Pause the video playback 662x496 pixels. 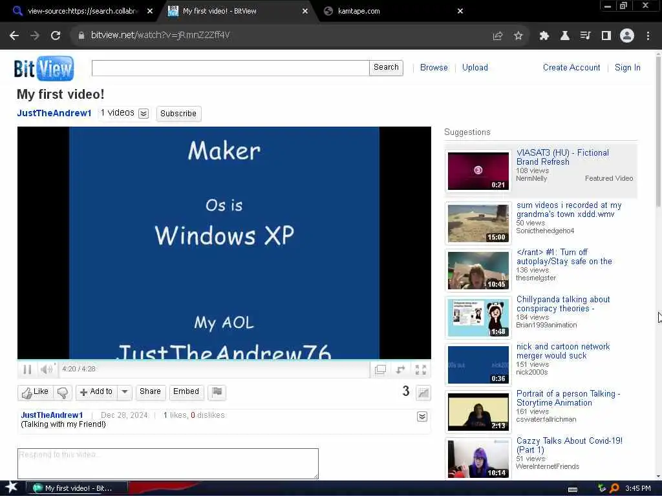tap(27, 369)
